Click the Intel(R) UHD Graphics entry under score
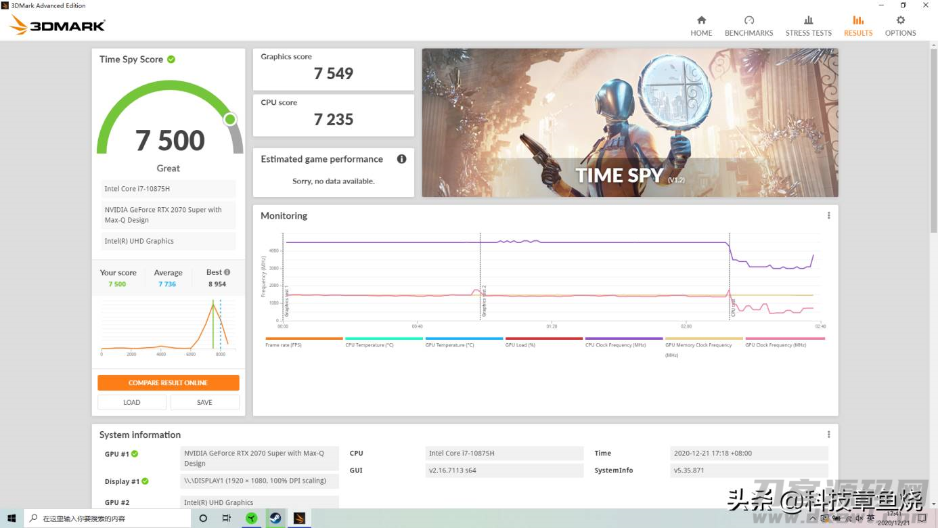Image resolution: width=938 pixels, height=528 pixels. pyautogui.click(x=169, y=241)
